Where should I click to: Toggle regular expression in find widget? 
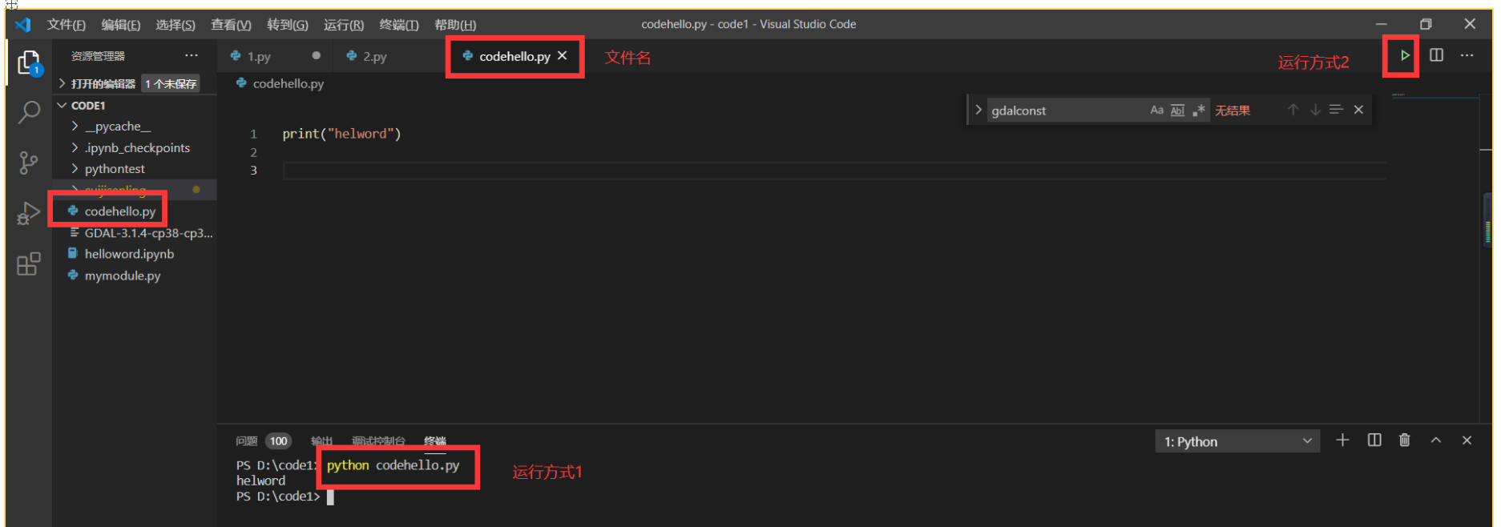(x=1198, y=110)
